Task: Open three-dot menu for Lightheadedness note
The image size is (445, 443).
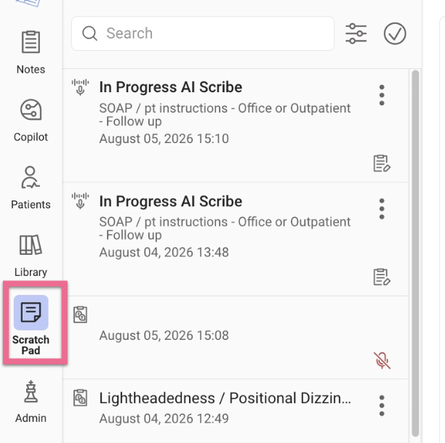Action: tap(382, 405)
